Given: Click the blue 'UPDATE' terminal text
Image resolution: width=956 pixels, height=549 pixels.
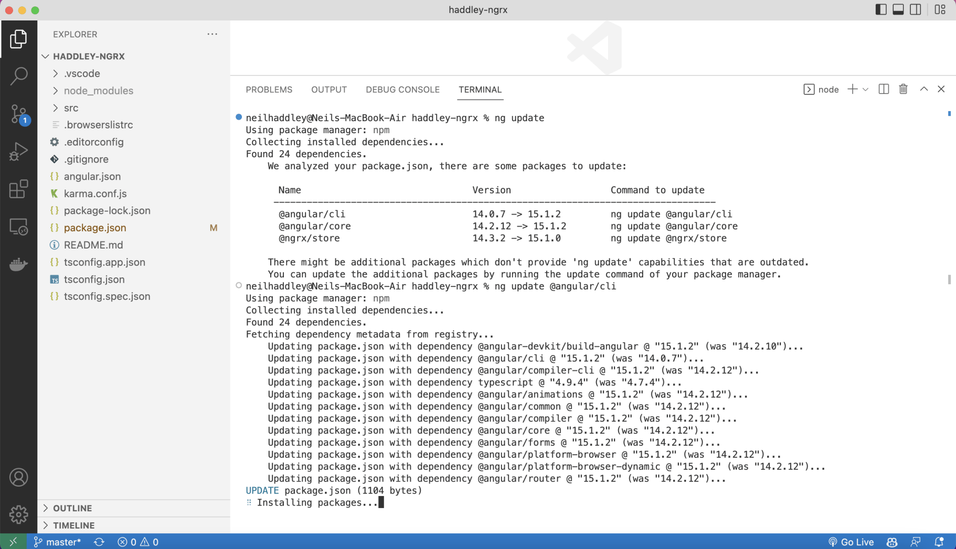Looking at the screenshot, I should [262, 490].
